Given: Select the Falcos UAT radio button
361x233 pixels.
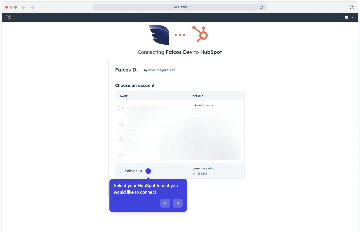Looking at the screenshot, I should [121, 171].
